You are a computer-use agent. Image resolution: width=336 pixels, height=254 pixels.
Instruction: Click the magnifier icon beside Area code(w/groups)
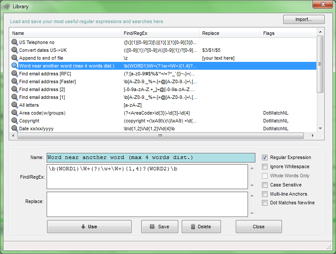14,113
